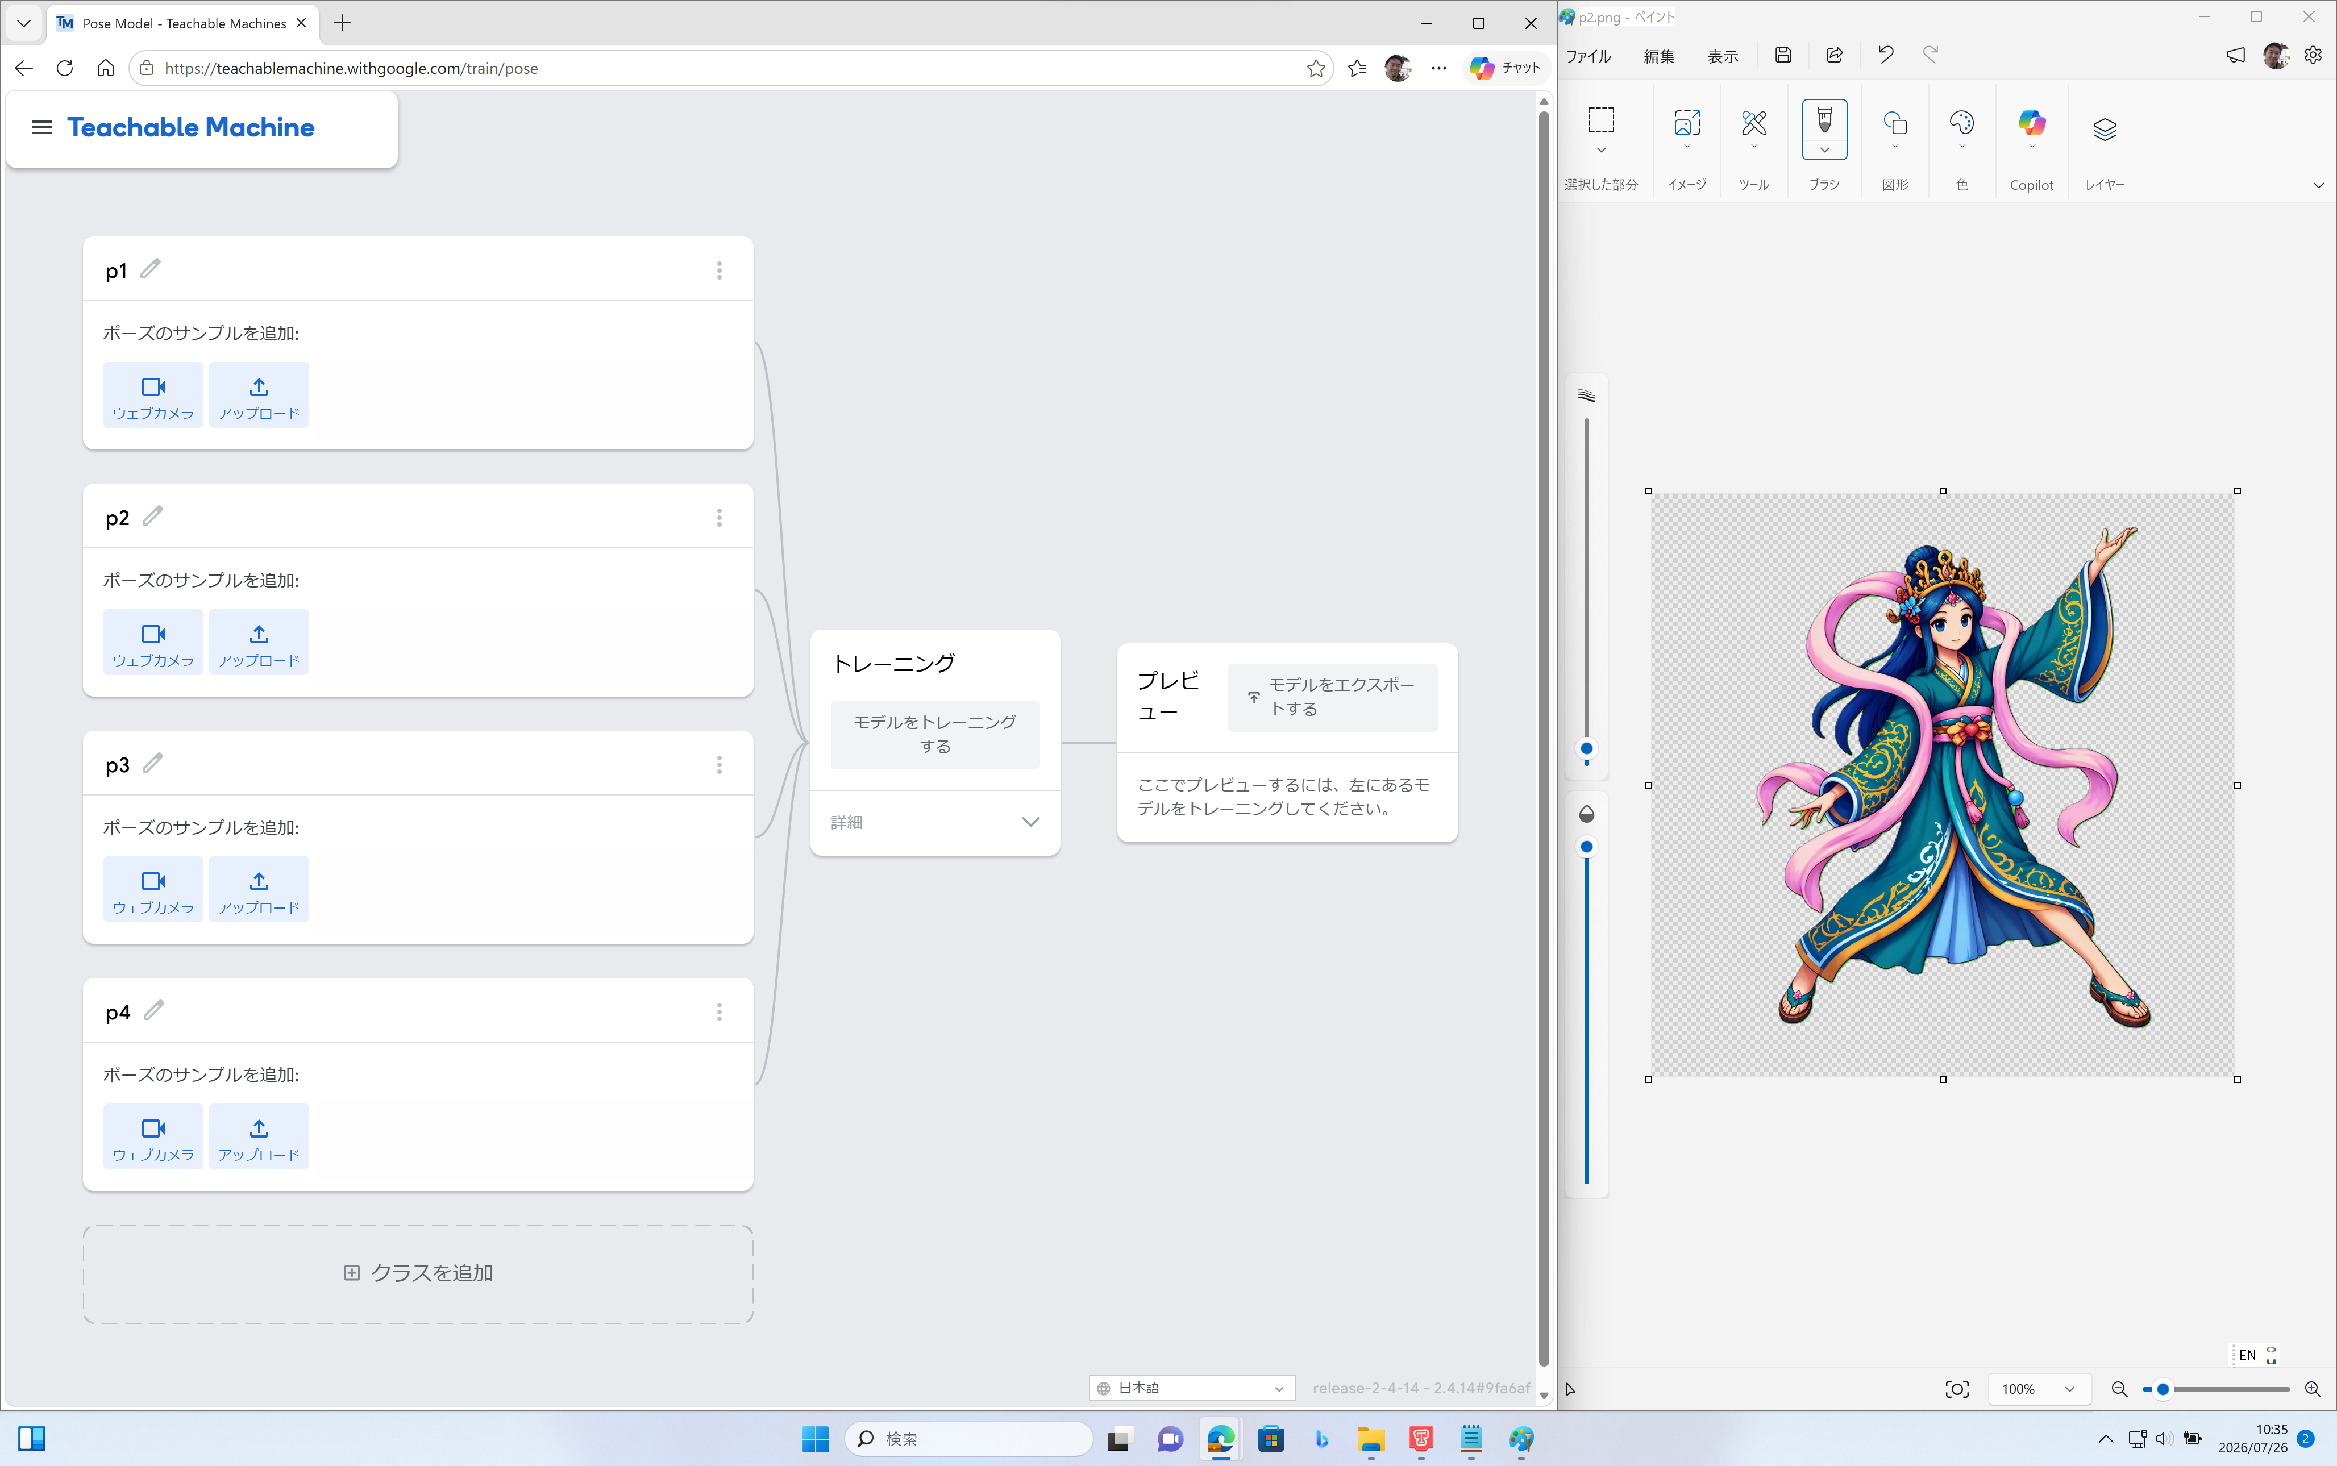The height and width of the screenshot is (1466, 2337).
Task: Bookmark this page with star icon
Action: tap(1316, 68)
